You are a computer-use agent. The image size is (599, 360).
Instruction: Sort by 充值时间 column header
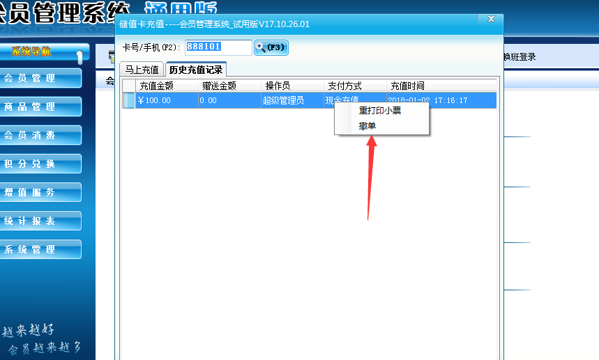[x=441, y=86]
